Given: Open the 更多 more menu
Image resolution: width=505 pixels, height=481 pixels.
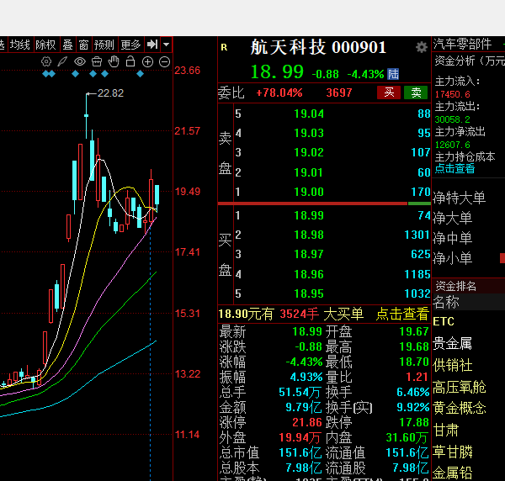Looking at the screenshot, I should pos(130,45).
